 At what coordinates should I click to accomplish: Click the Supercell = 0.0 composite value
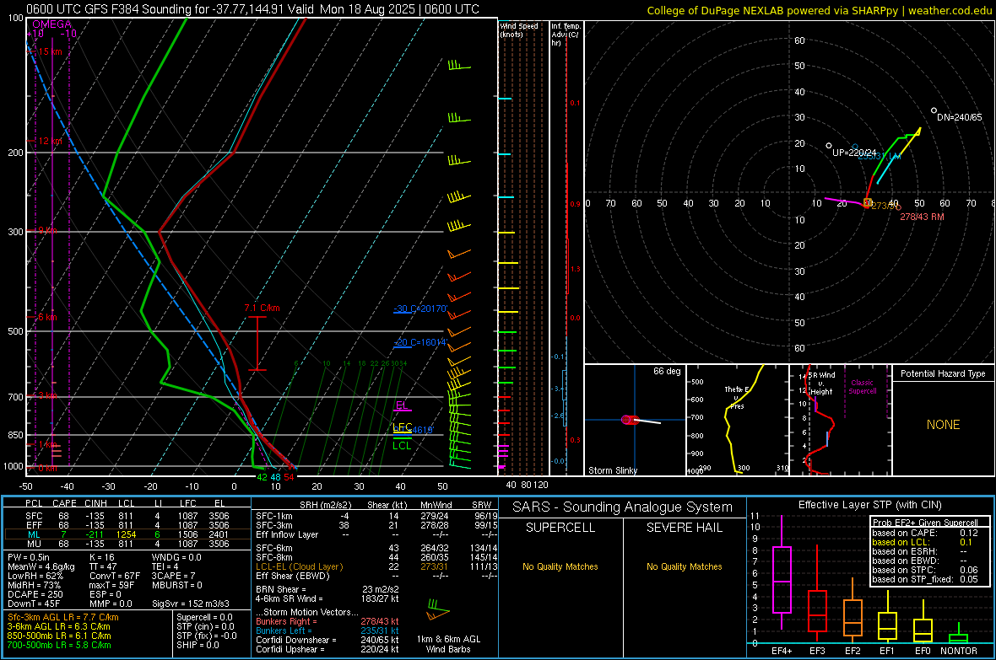pyautogui.click(x=204, y=617)
